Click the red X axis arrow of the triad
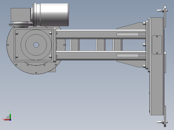 click(7, 120)
